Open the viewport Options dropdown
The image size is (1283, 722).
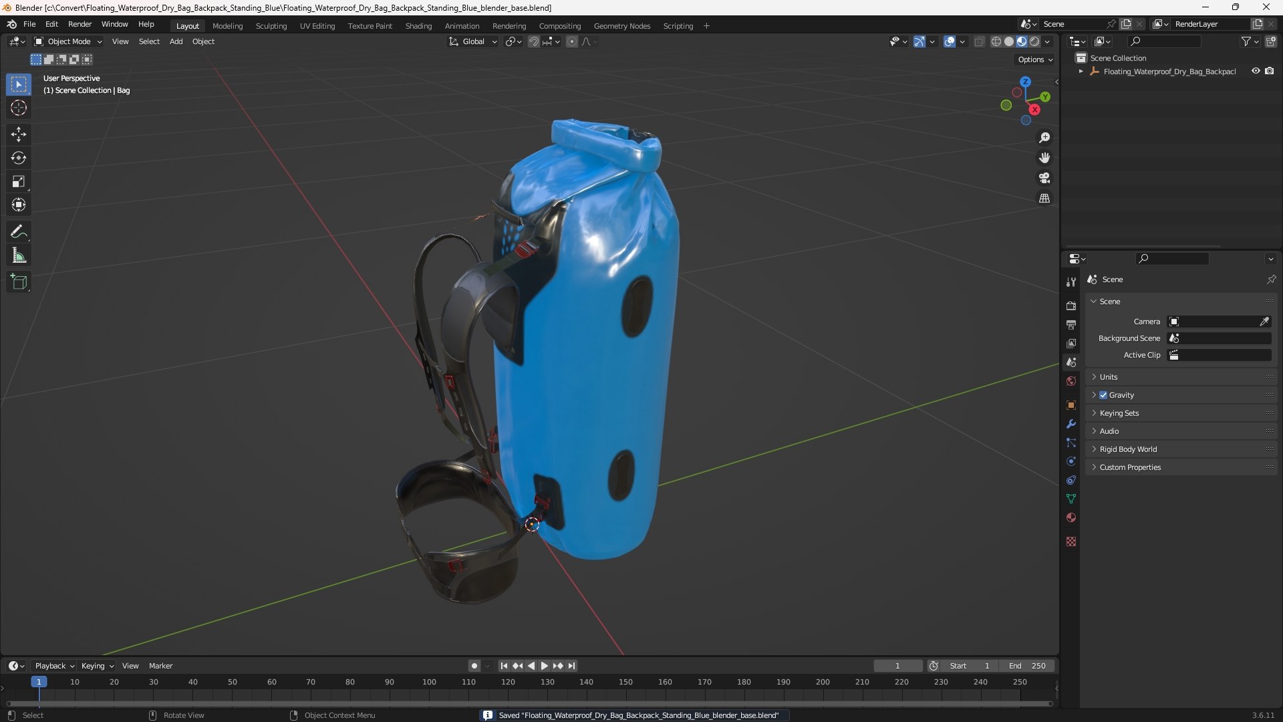pos(1034,59)
